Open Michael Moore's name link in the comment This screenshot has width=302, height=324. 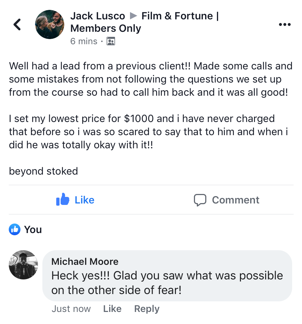point(85,262)
